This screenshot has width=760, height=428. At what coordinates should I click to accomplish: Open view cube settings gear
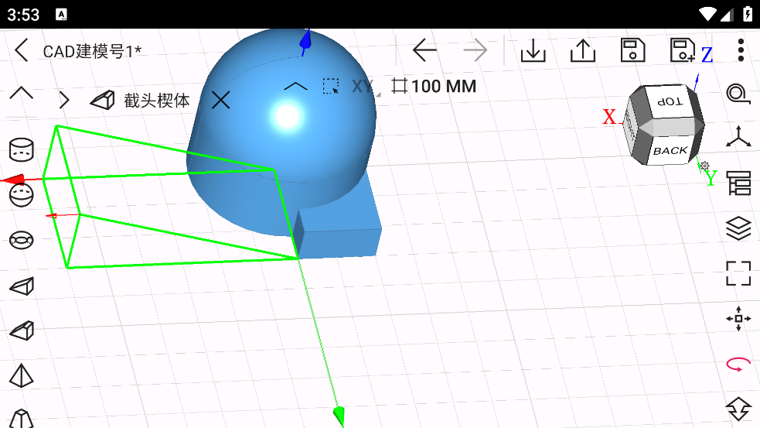[x=705, y=166]
